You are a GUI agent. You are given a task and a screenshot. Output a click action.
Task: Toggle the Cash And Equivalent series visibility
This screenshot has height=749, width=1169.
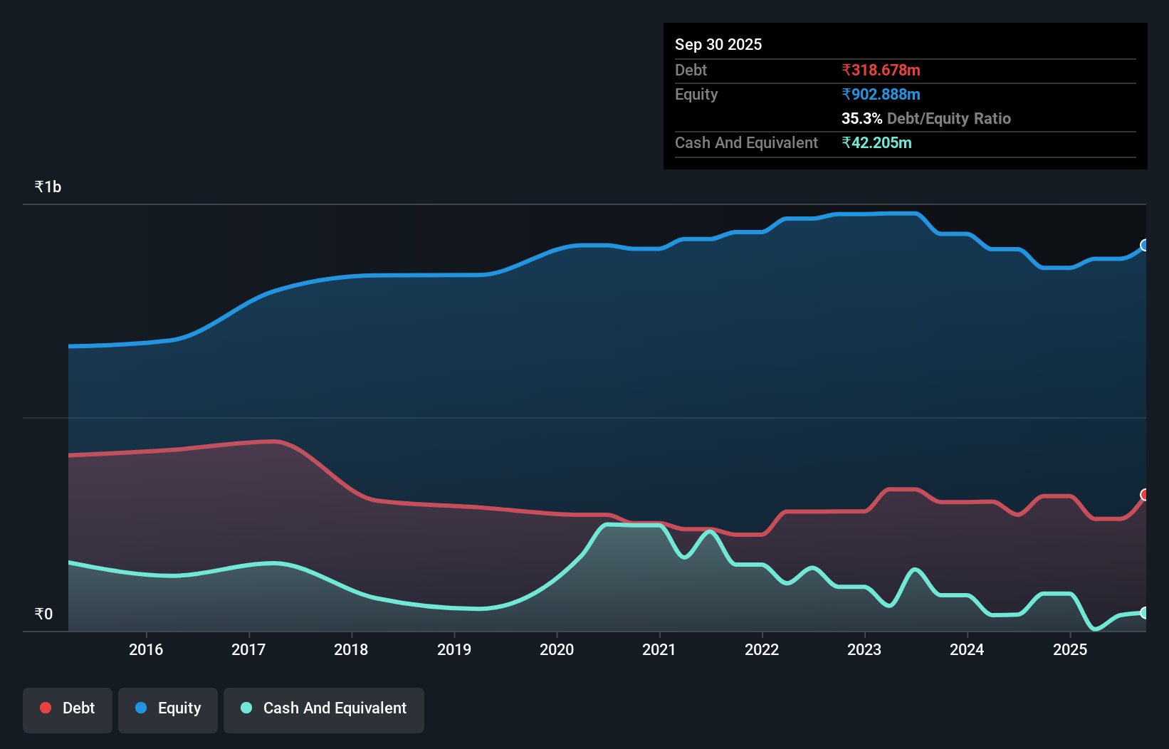pos(323,708)
